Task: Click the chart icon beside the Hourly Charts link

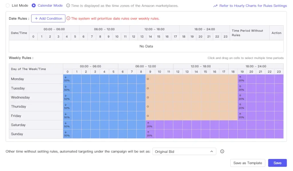Action: click(x=215, y=6)
